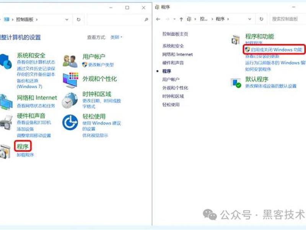Click 备份和还原 (Windows 7) link
This screenshot has width=306, height=230.
pyautogui.click(x=29, y=84)
